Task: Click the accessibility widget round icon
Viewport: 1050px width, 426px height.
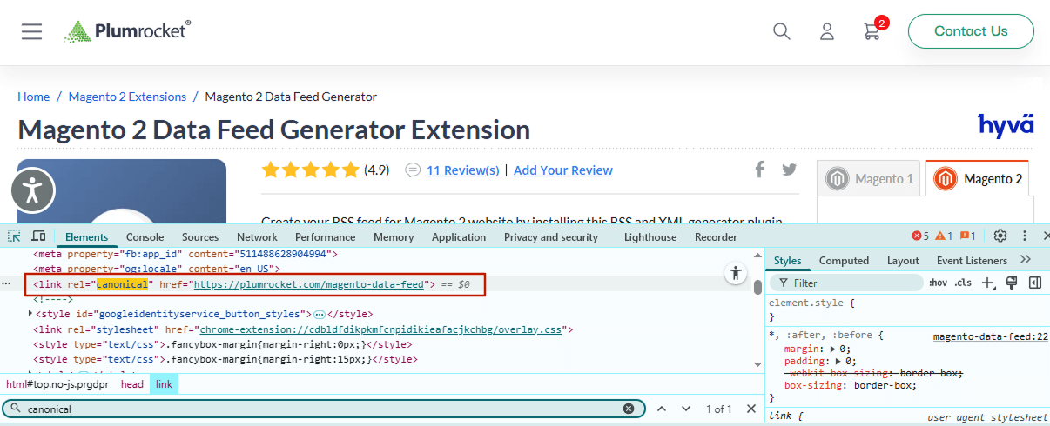Action: click(33, 190)
